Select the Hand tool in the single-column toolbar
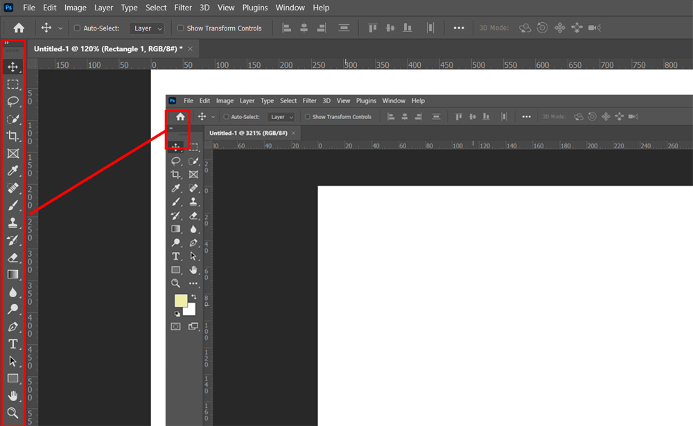Viewport: 693px width, 426px height. (12, 396)
